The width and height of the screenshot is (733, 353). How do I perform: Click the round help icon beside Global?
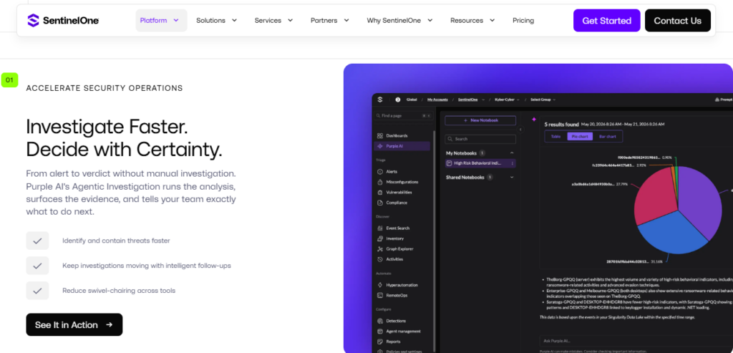pyautogui.click(x=398, y=100)
